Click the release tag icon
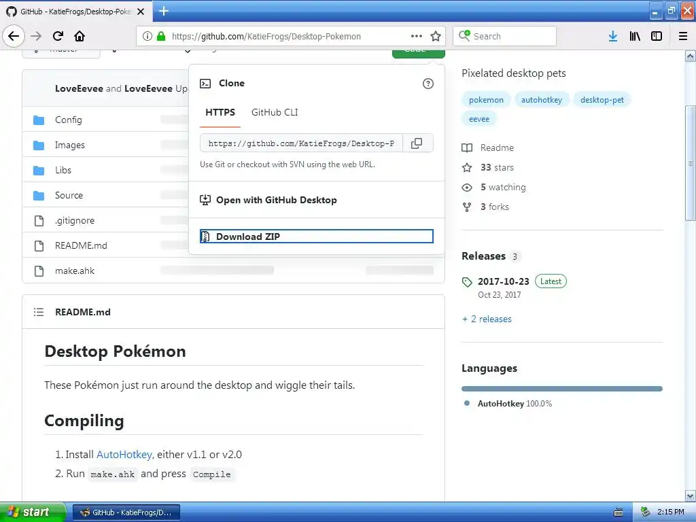 click(467, 282)
